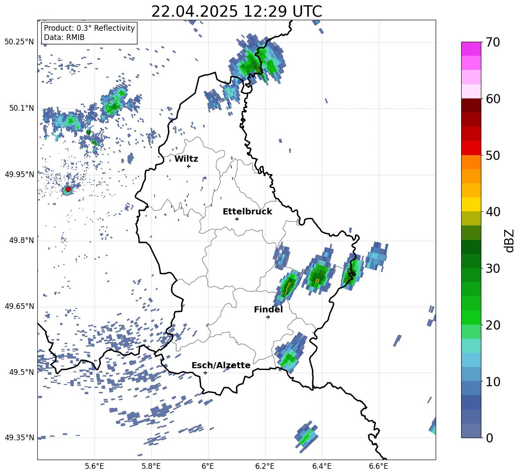
Task: Click the colorbar tick label 70
Action: tap(493, 43)
